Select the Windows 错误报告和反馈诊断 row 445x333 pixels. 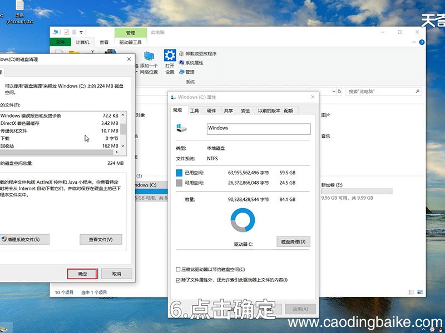[60, 115]
